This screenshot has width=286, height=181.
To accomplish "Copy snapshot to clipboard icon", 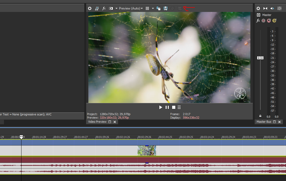I will (158, 8).
